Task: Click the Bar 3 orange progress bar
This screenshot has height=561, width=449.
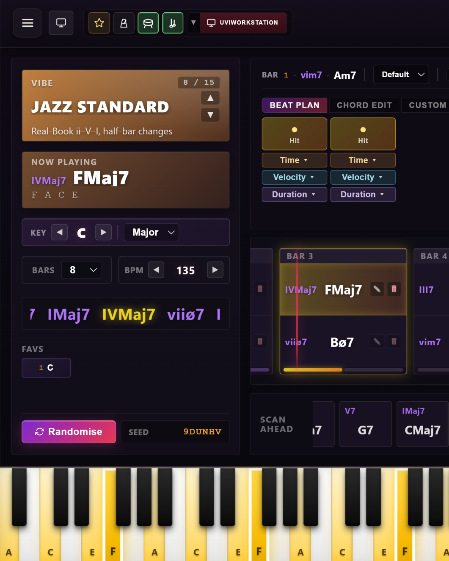Action: pyautogui.click(x=313, y=370)
